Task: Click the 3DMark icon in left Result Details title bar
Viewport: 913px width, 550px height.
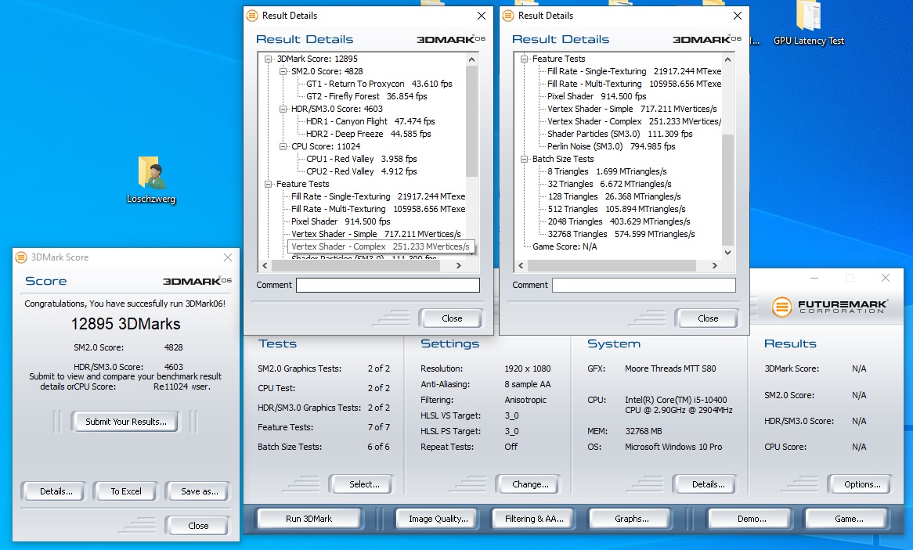Action: (252, 16)
